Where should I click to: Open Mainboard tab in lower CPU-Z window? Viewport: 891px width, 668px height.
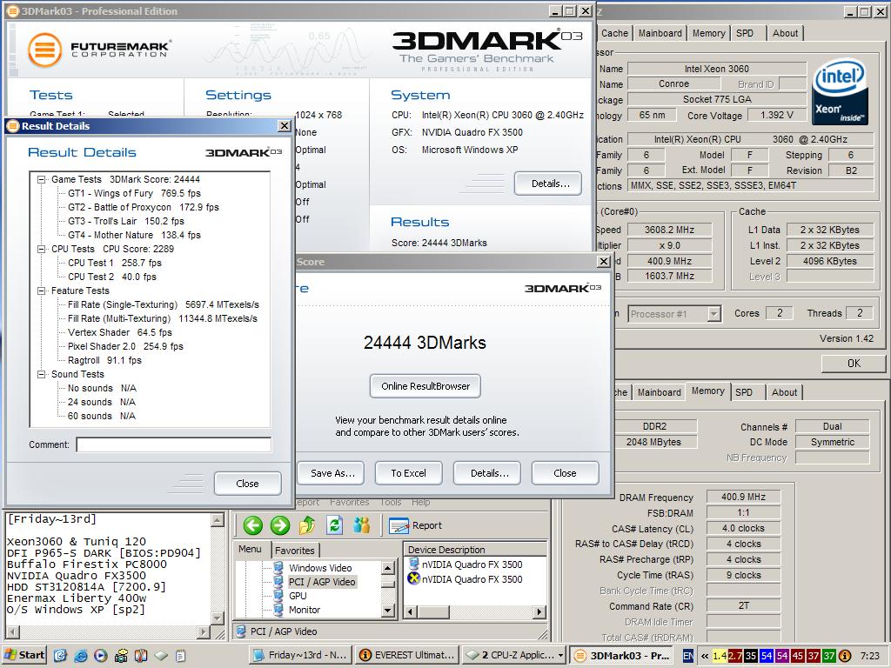[x=659, y=392]
